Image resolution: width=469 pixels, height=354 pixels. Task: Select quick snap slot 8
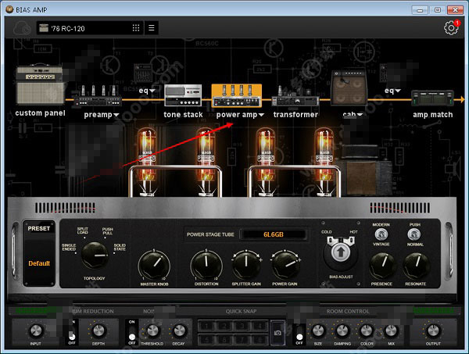(x=260, y=339)
